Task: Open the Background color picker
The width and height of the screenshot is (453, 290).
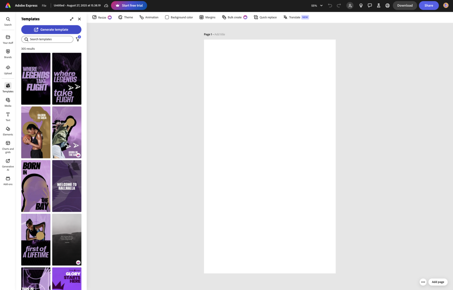Action: coord(179,17)
